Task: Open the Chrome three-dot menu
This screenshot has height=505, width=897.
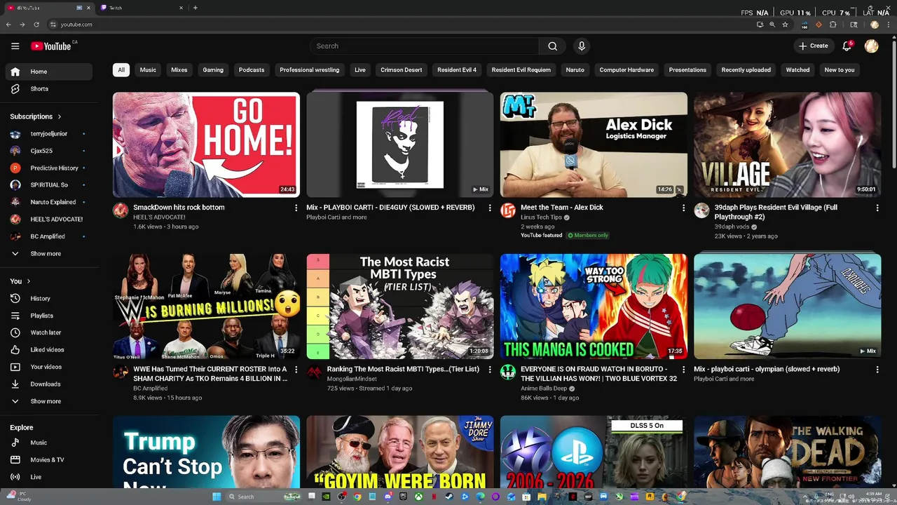Action: click(889, 25)
